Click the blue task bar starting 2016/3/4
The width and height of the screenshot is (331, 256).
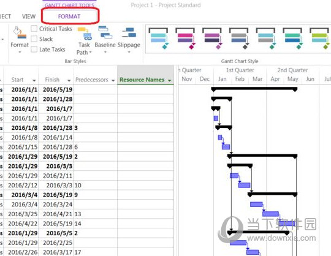tap(256, 205)
